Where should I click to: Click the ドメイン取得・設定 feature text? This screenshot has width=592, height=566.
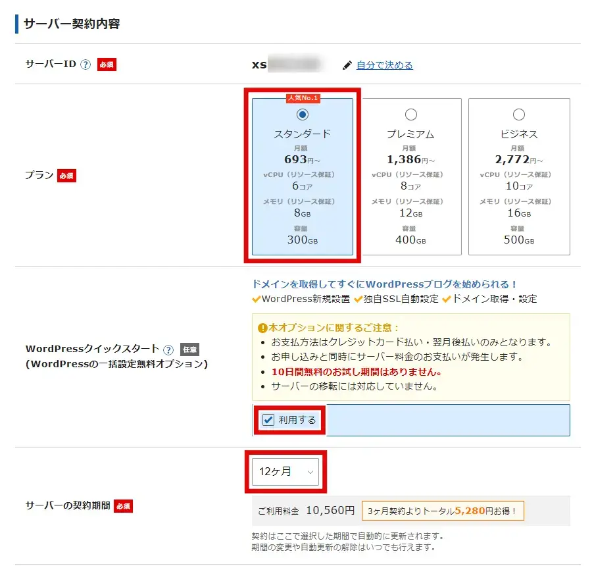[x=495, y=299]
